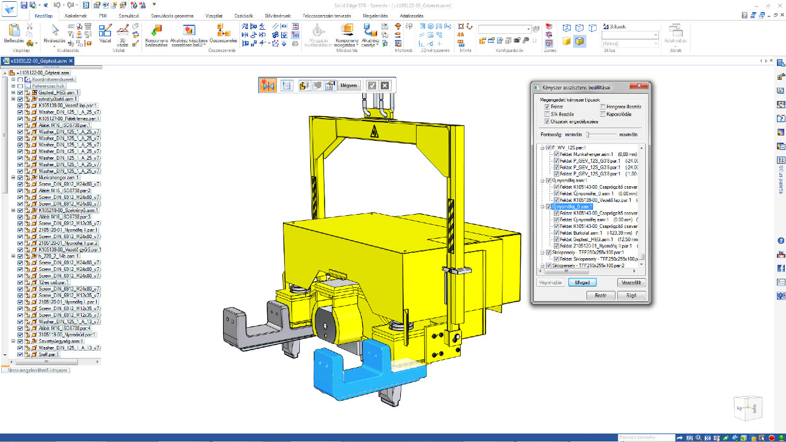Close the 1105122-00_Géptest.asm document tab
The image size is (786, 442).
tap(70, 61)
